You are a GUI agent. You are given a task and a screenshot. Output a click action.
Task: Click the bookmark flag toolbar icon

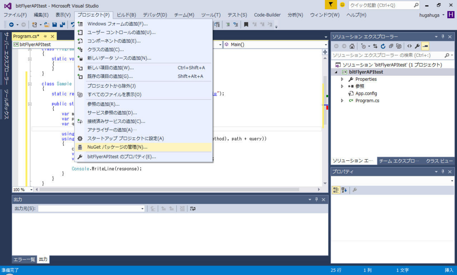coord(246,25)
